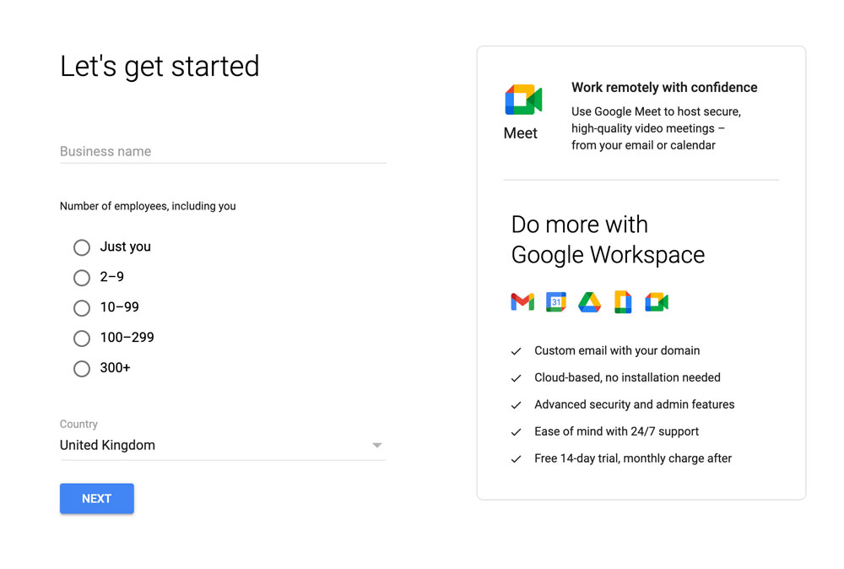This screenshot has height=569, width=844.
Task: Click the Google Drive icon
Action: click(x=589, y=302)
